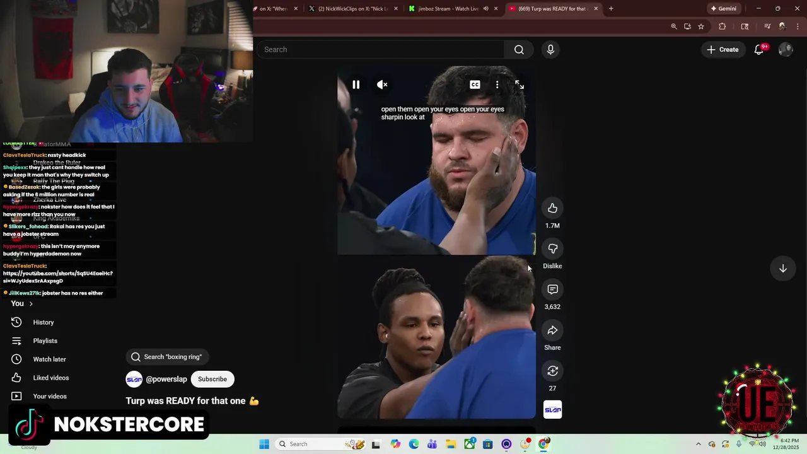Expand the Short to fullscreen
807x454 pixels.
coord(520,84)
